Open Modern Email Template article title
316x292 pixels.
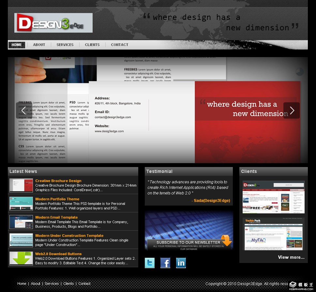click(x=56, y=217)
